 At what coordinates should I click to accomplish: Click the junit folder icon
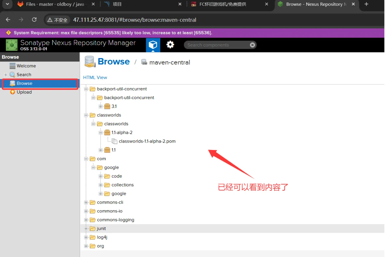[93, 229]
